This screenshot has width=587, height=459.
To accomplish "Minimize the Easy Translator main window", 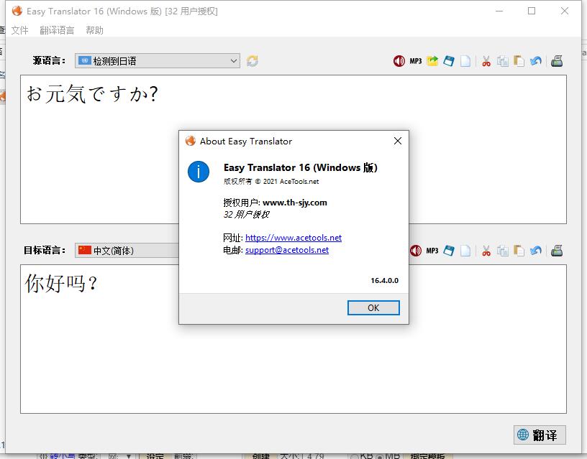I will tap(499, 11).
